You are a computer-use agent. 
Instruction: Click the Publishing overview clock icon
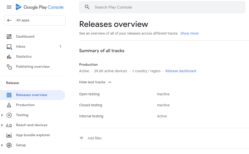[x=9, y=67]
